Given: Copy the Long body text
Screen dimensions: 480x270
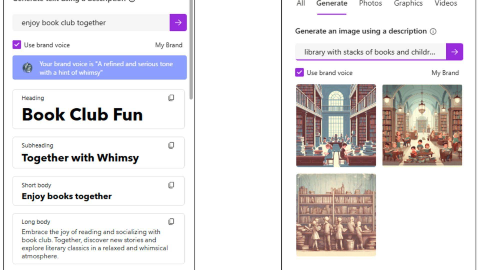Looking at the screenshot, I should 171,222.
